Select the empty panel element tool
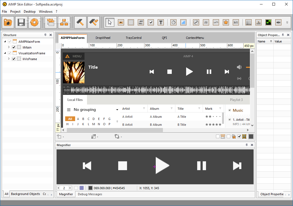This screenshot has height=206, width=293. point(131,23)
